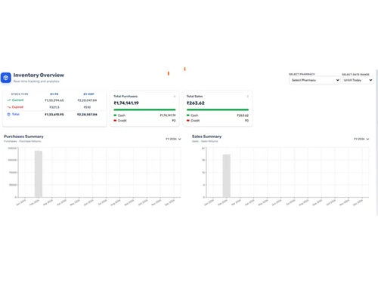Click the Total Sales green progress bar
The width and height of the screenshot is (378, 283).
pyautogui.click(x=218, y=109)
